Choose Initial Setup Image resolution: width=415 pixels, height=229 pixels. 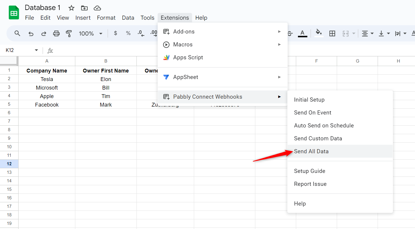coord(340,100)
